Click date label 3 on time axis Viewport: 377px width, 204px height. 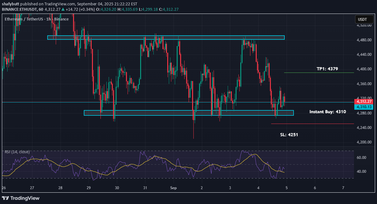click(230, 188)
